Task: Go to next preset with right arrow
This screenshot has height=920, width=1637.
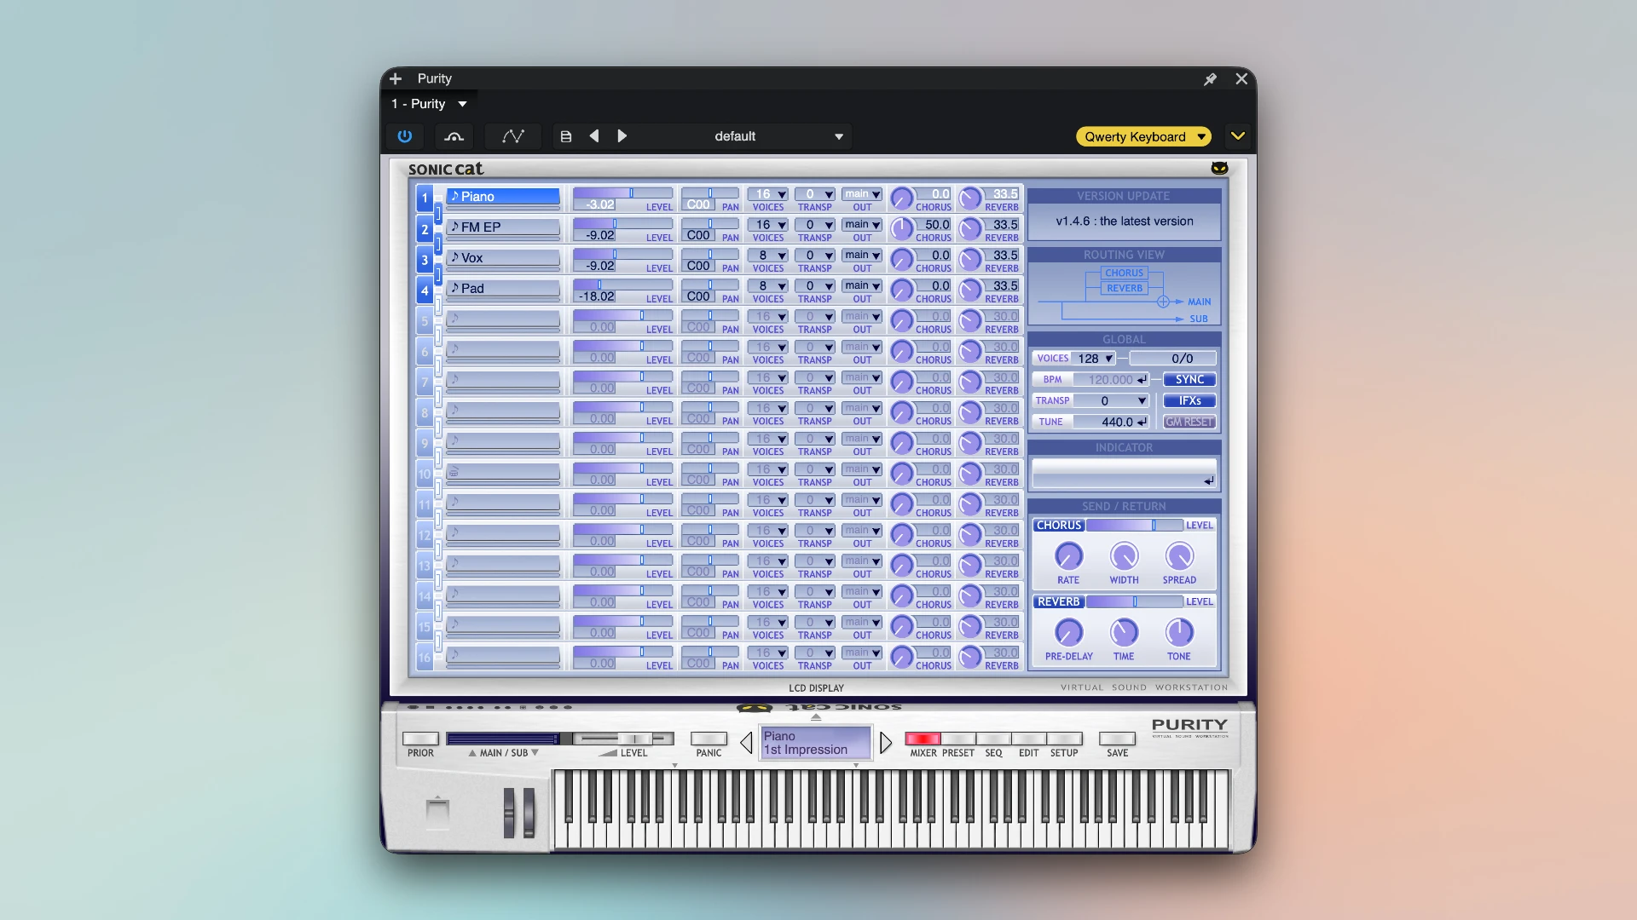Action: pyautogui.click(x=622, y=136)
